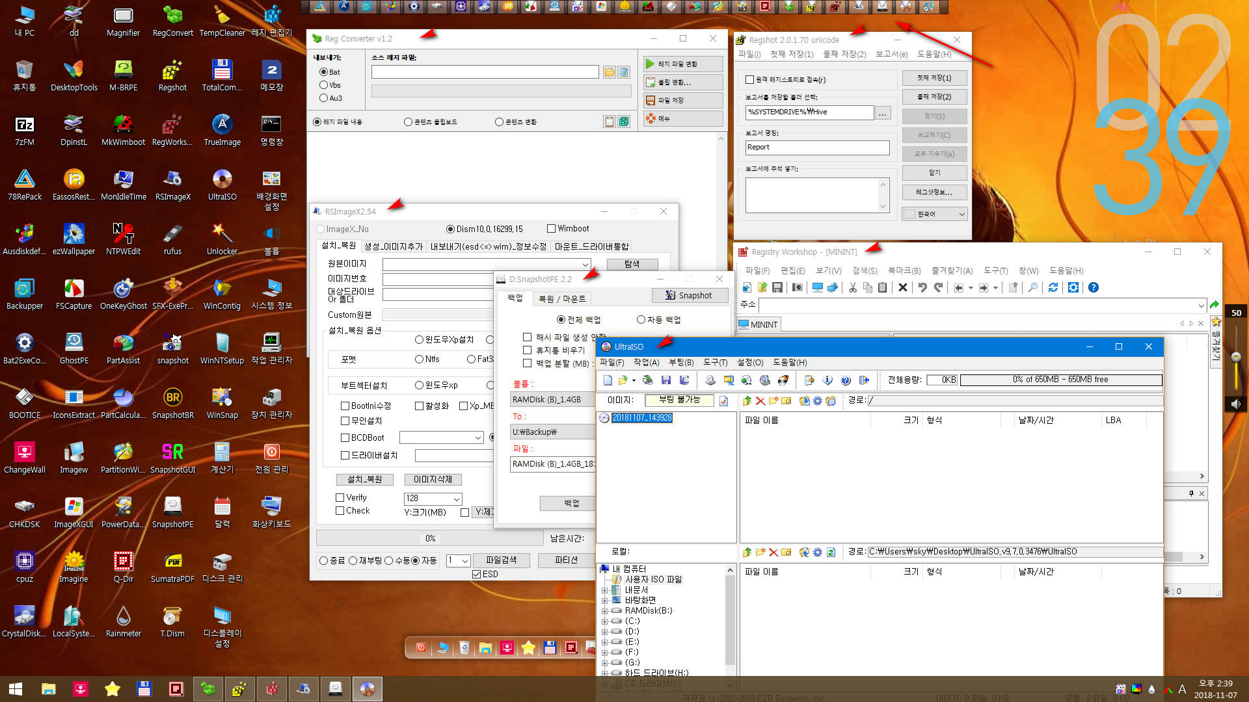Click the 파일검색 button in RSImageX
The image size is (1249, 702).
(501, 560)
